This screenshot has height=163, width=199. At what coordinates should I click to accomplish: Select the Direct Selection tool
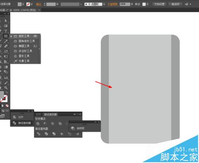pos(6,21)
